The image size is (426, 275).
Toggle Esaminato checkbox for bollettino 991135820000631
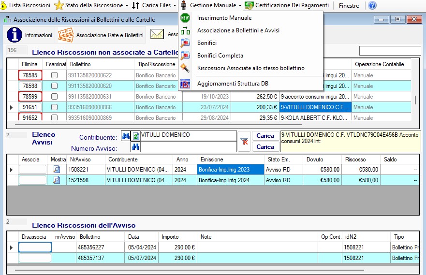click(x=54, y=97)
